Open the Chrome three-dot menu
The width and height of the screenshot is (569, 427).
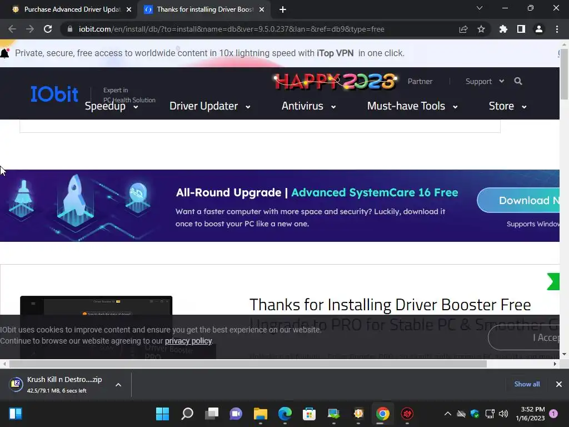click(557, 29)
